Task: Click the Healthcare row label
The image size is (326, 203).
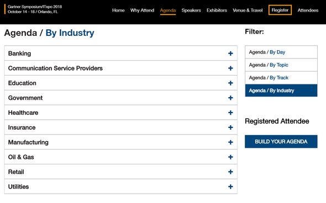Action: [23, 113]
